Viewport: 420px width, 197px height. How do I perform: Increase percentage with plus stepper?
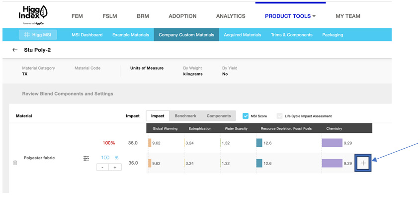[115, 167]
